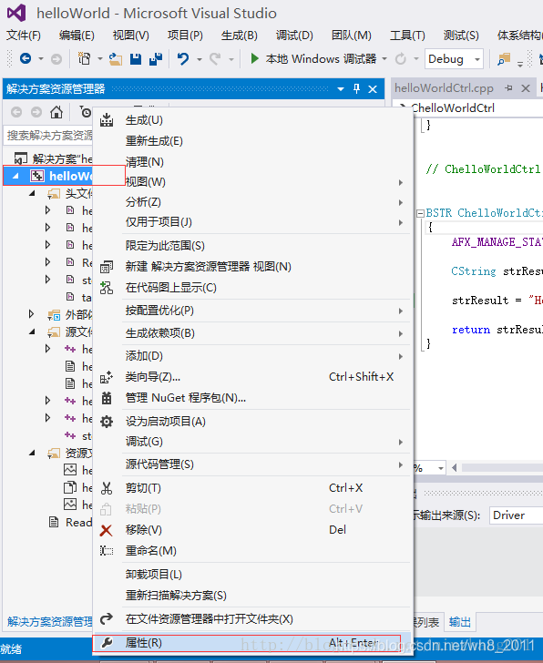543x663 pixels.
Task: Choose 设为启动项目(A) entry
Action: (252, 421)
